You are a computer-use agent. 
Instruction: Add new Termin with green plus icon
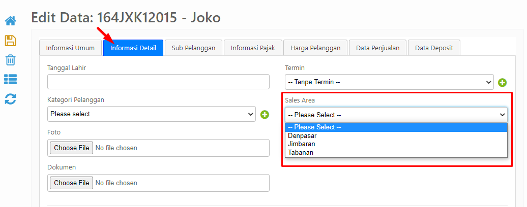click(x=502, y=82)
